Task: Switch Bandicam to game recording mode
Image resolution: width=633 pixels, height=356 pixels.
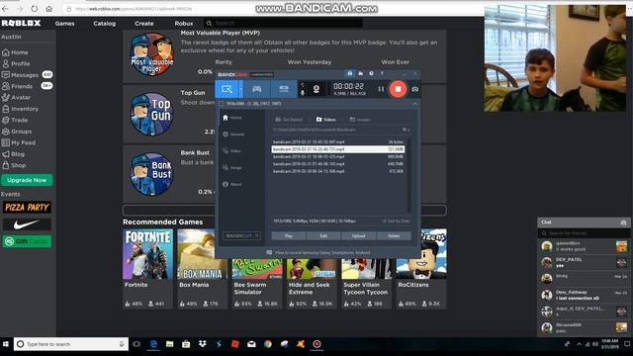Action: click(x=257, y=89)
